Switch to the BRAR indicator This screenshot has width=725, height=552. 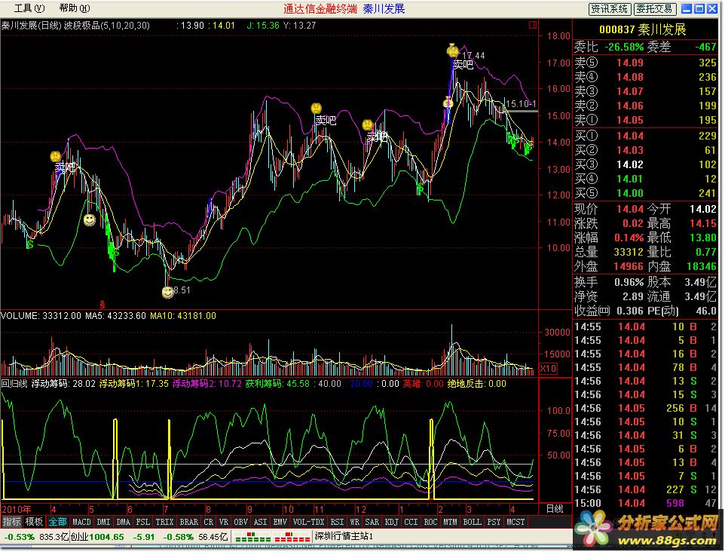188,522
